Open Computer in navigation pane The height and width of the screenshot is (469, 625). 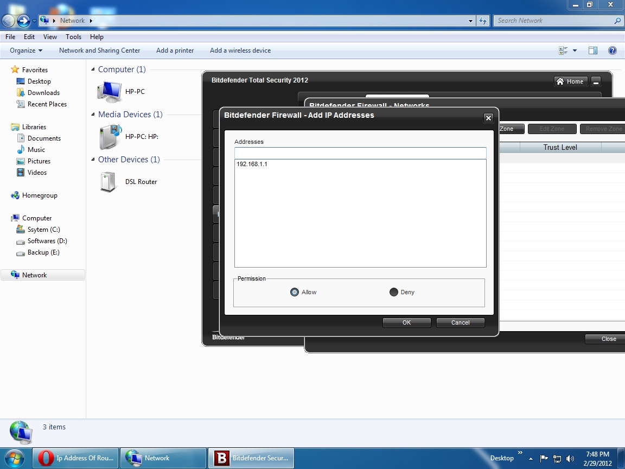coord(37,218)
